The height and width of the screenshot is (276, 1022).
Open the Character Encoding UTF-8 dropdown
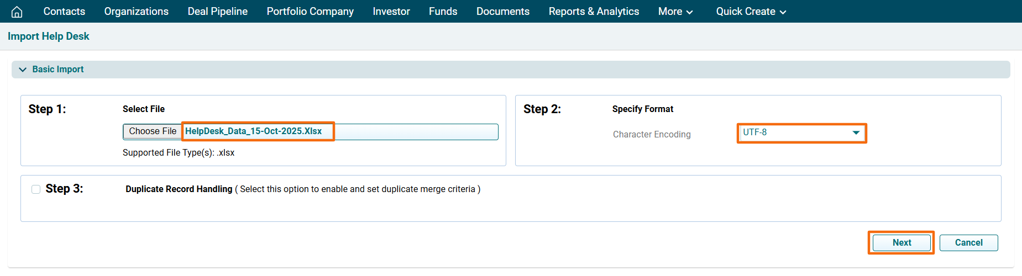coord(801,133)
